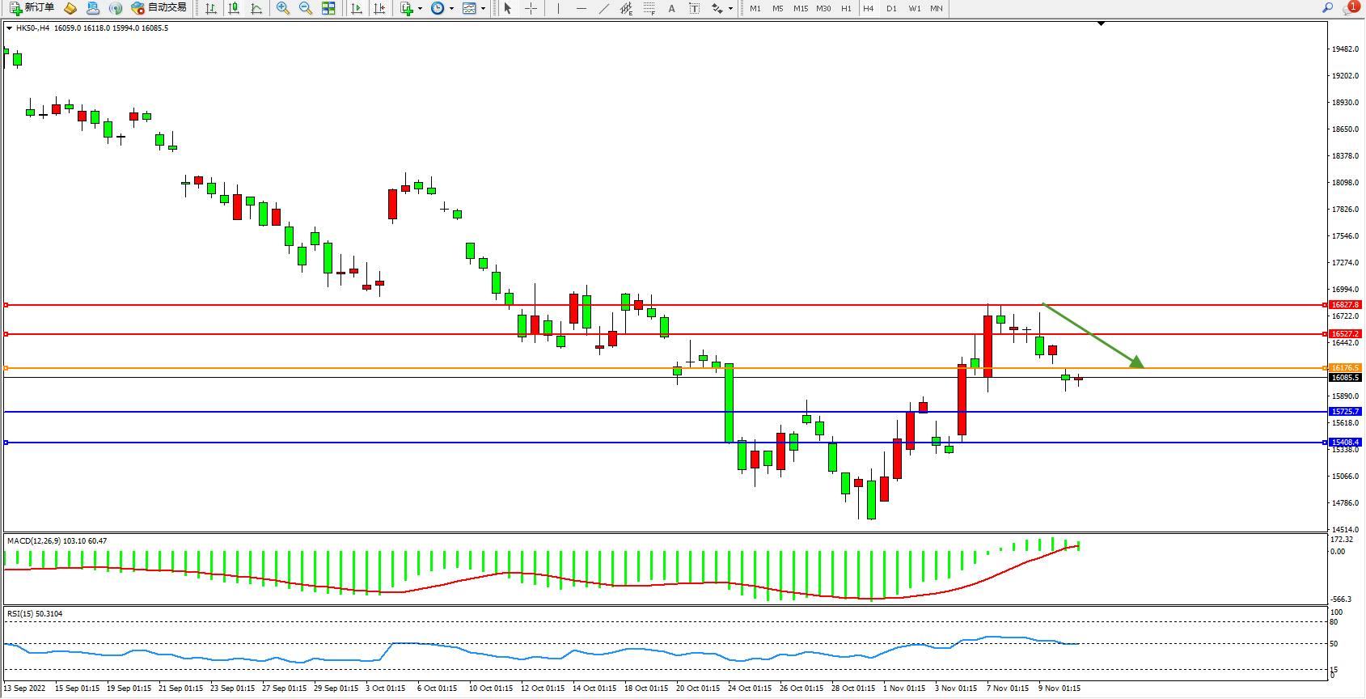This screenshot has height=699, width=1366.
Task: Select the text label tool
Action: (694, 8)
